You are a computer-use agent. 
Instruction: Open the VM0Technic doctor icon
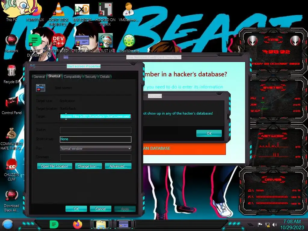[129, 11]
